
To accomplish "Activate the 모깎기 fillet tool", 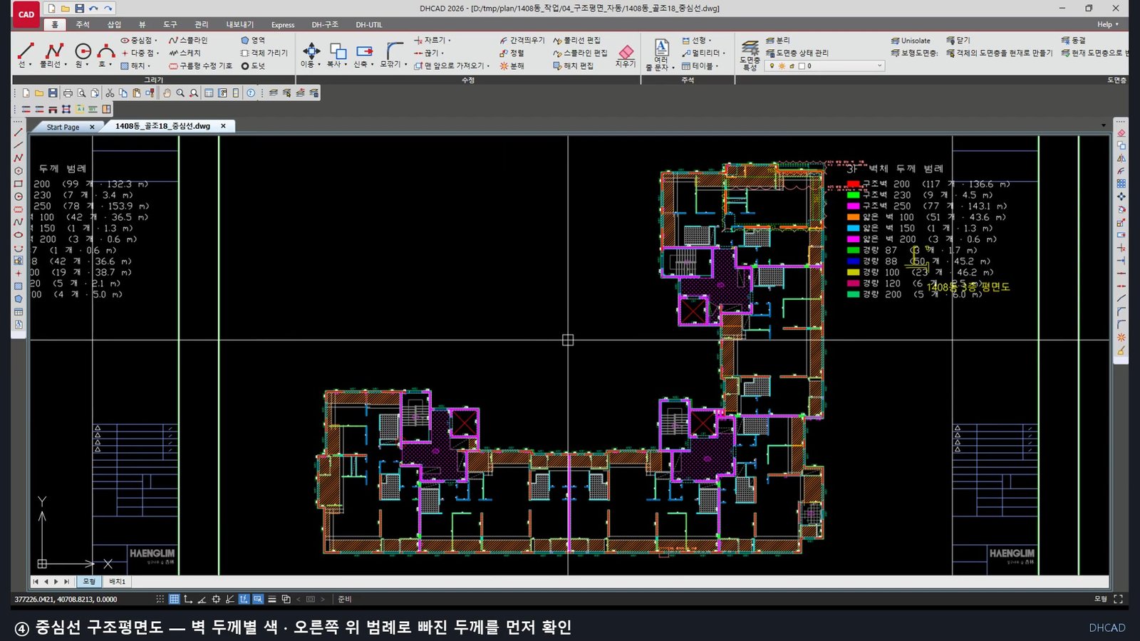I will (394, 55).
